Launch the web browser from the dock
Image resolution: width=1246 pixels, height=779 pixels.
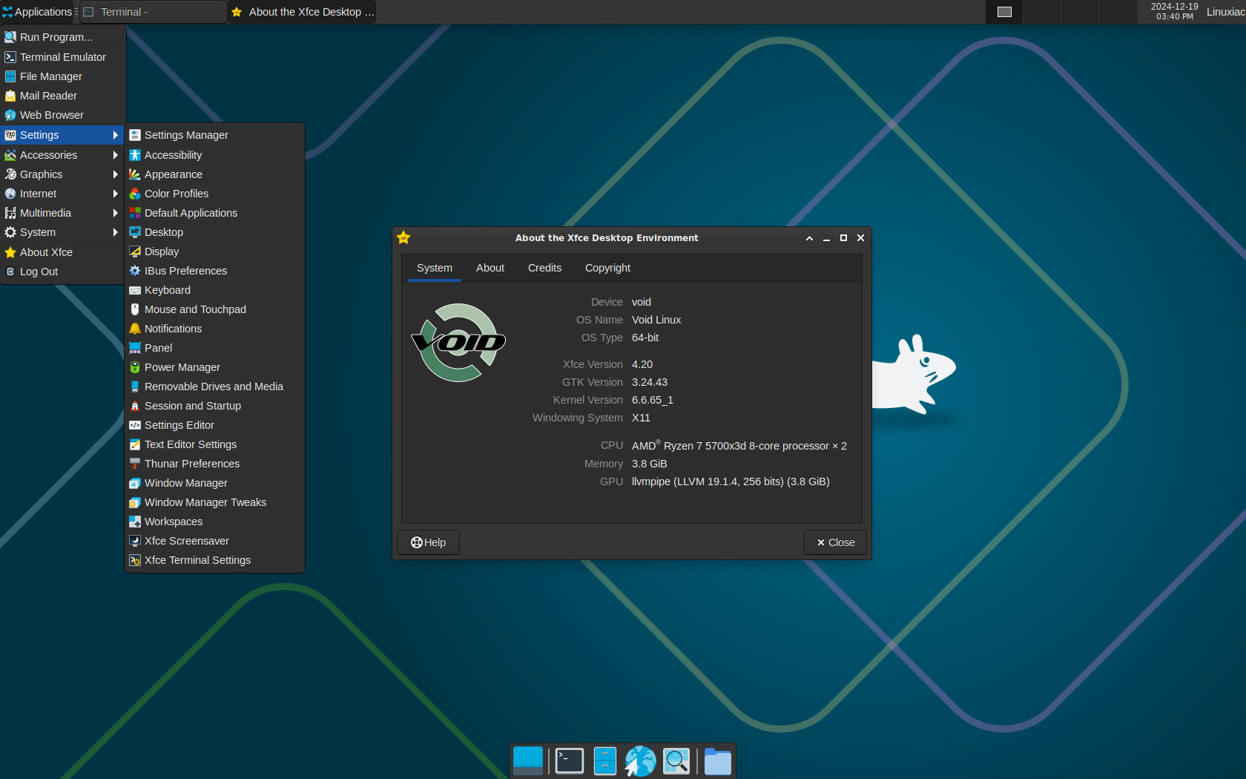tap(640, 761)
